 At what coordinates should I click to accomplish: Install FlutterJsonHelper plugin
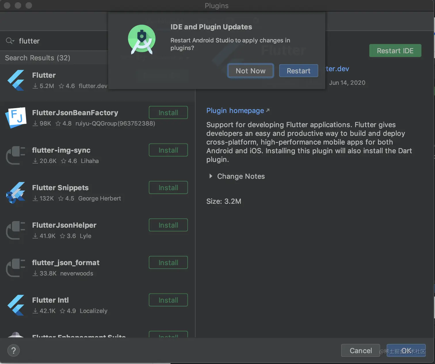pyautogui.click(x=168, y=225)
